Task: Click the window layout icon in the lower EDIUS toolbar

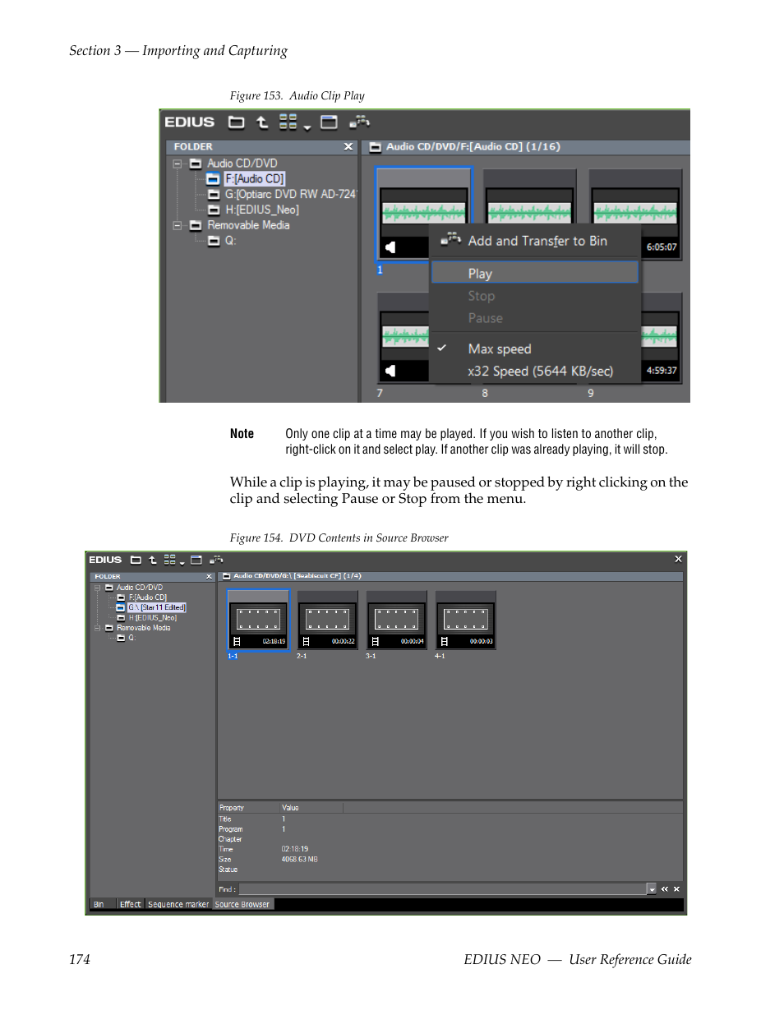Action: tap(196, 561)
